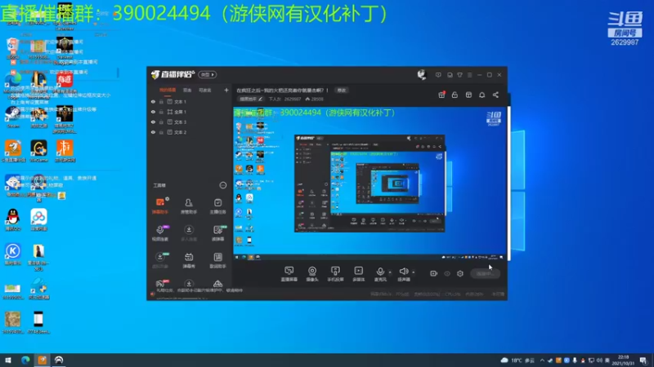The image size is (654, 367).
Task: Select the 文本 1 source row
Action: 189,102
